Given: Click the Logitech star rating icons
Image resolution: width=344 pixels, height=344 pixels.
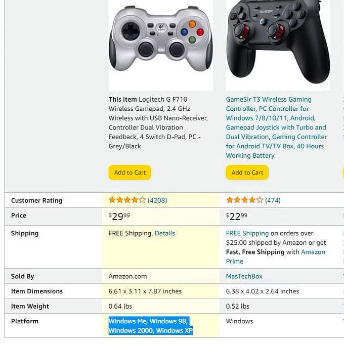Looking at the screenshot, I should 127,200.
